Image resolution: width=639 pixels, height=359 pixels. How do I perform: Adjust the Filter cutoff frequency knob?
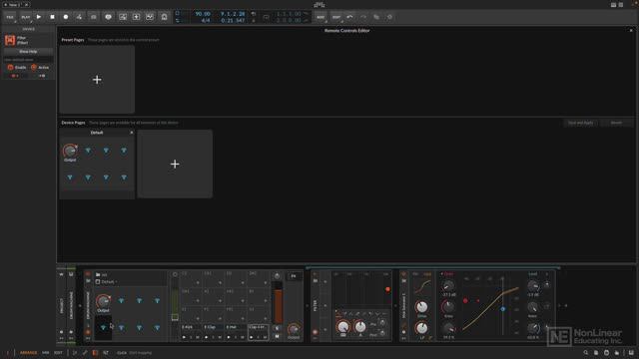(x=343, y=327)
